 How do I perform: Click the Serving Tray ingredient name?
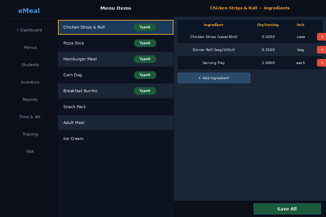coord(214,63)
